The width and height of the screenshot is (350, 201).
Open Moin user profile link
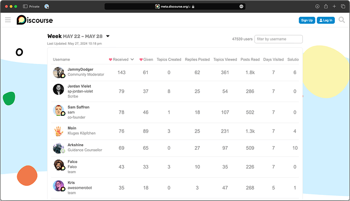click(x=72, y=128)
